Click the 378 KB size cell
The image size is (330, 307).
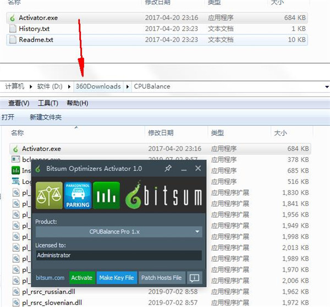pos(298,160)
